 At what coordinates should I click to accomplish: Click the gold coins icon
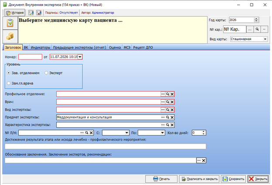tap(10, 36)
